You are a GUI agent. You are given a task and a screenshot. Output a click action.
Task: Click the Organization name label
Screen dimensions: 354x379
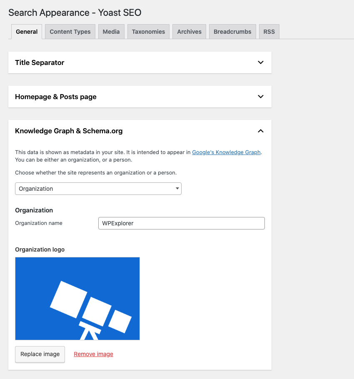pyautogui.click(x=39, y=223)
